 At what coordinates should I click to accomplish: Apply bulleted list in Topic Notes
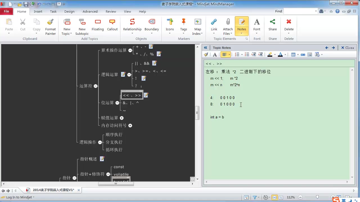(247, 55)
